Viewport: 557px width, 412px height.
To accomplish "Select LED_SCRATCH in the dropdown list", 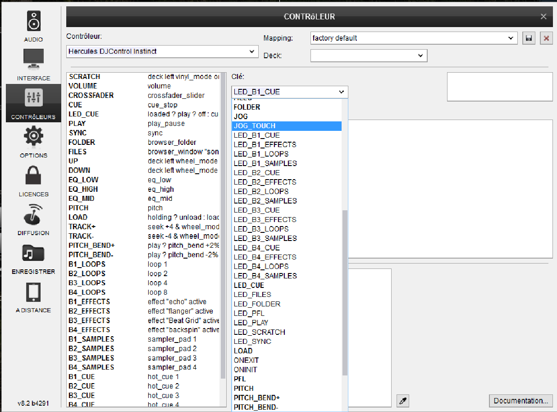I will point(287,332).
